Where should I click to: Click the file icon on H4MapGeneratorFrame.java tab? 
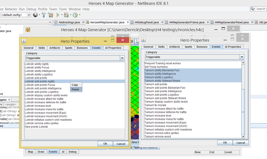click(x=166, y=22)
